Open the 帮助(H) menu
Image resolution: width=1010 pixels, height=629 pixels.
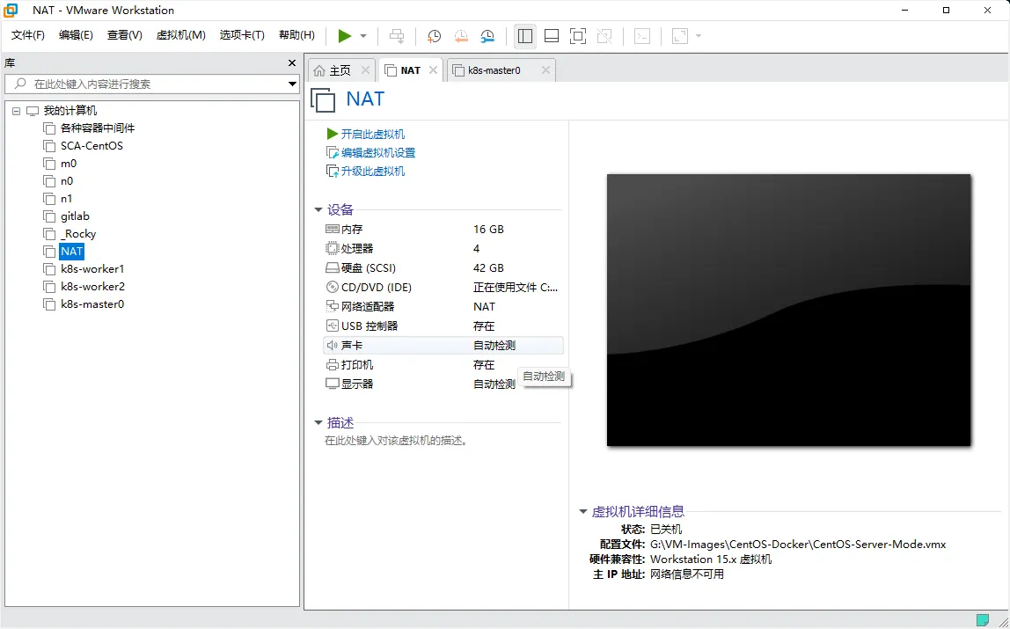(x=297, y=35)
